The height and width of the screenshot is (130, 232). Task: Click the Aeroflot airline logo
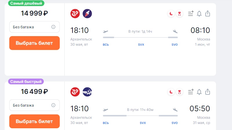coord(87,92)
